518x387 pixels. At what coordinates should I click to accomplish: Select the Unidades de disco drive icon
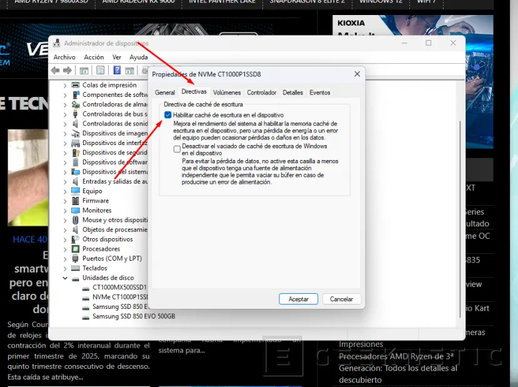tap(76, 278)
